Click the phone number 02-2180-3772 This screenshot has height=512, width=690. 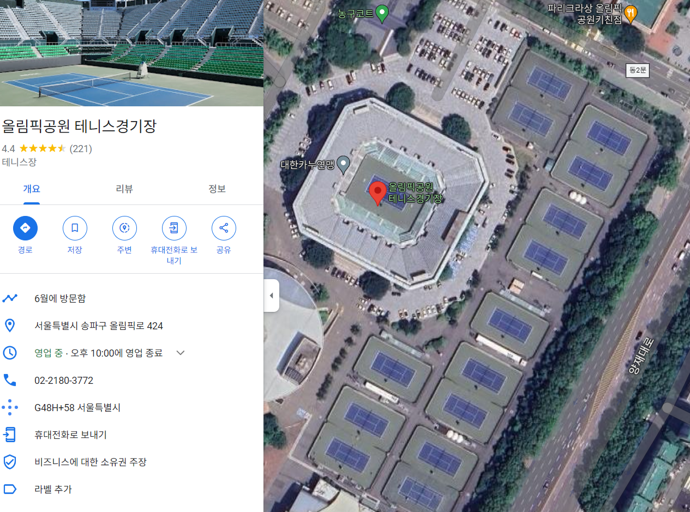[64, 380]
